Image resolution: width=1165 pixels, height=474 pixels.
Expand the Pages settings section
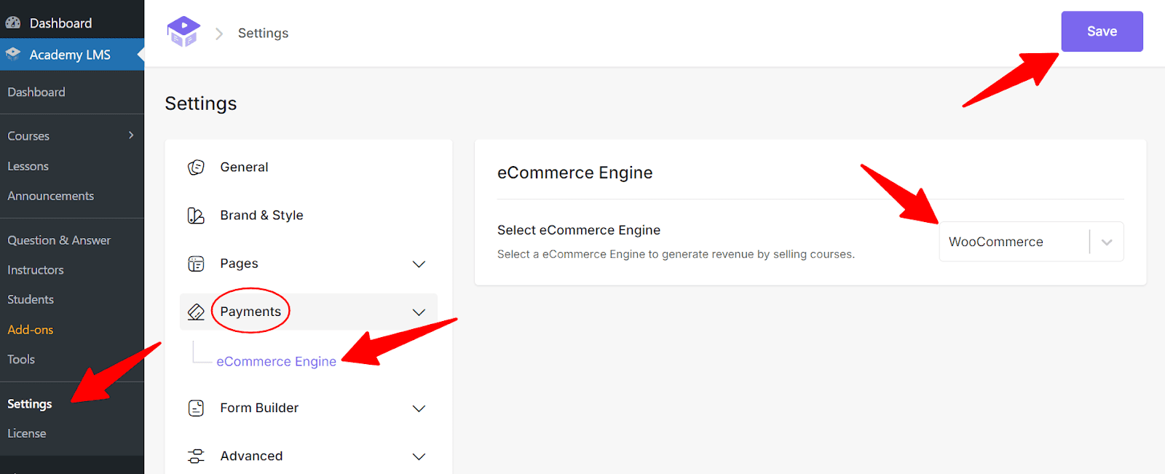(x=419, y=264)
